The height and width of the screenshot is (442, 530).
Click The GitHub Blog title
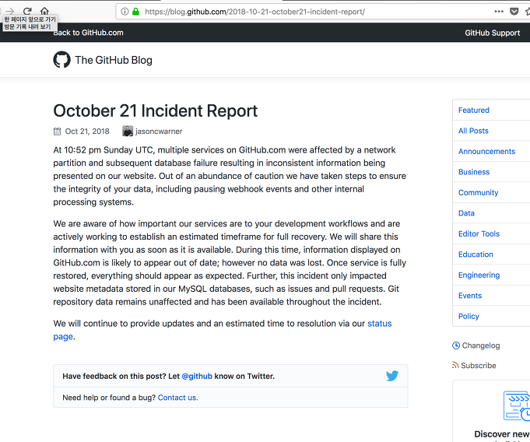click(x=114, y=60)
